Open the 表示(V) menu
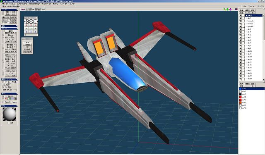The image size is (265, 155). [x=55, y=4]
